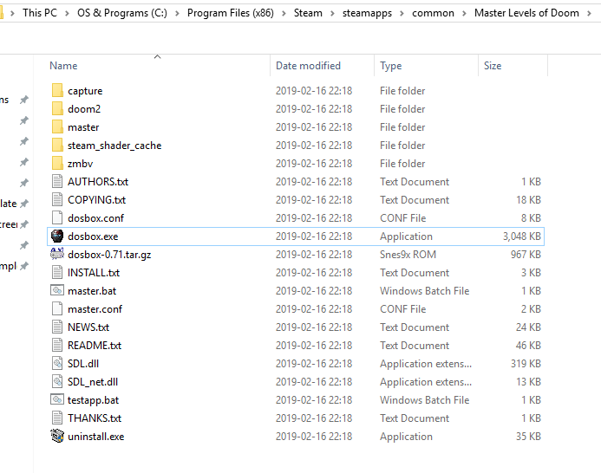Select the master folder icon
This screenshot has height=473, width=601.
click(x=57, y=127)
